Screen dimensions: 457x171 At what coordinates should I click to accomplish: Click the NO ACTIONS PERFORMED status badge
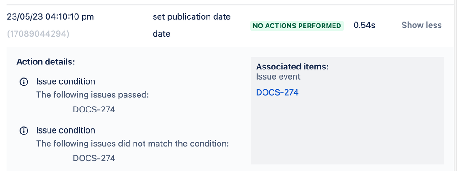click(x=297, y=26)
